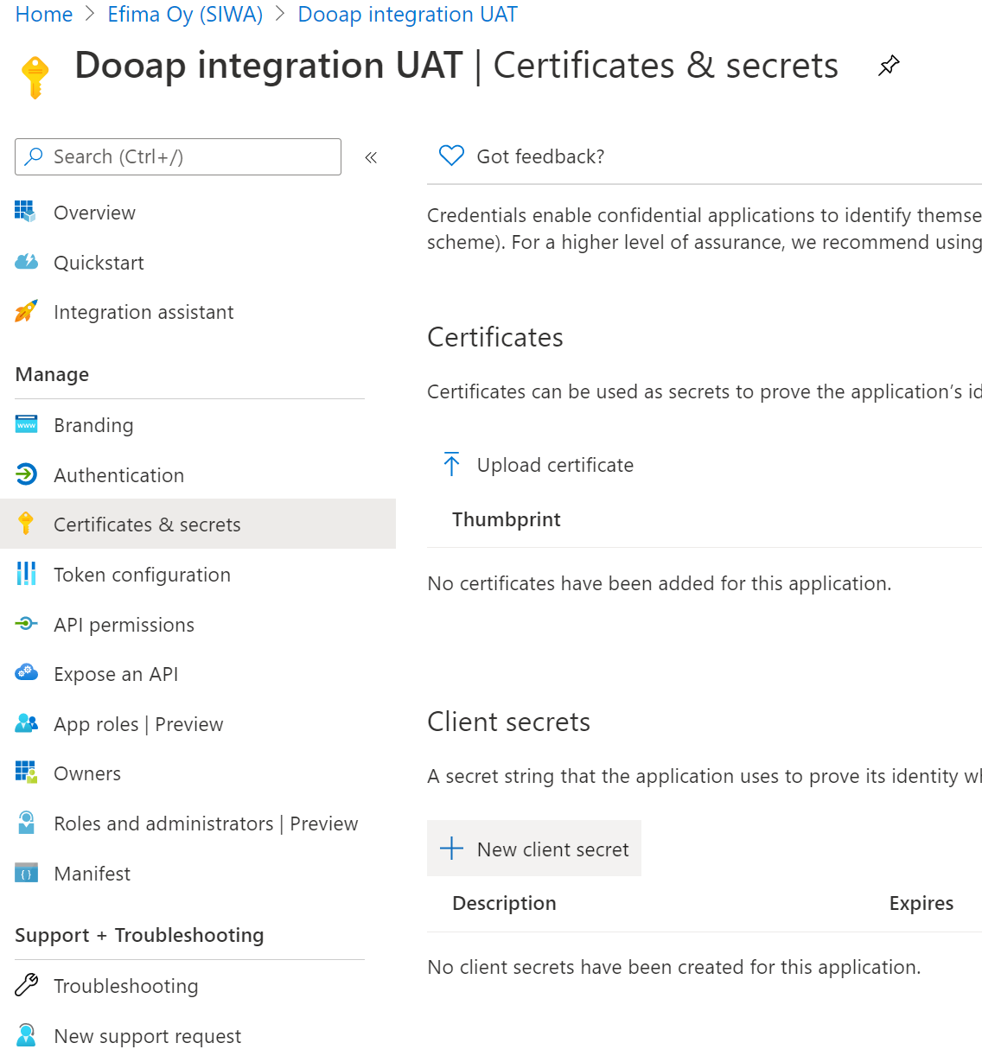Click the large key icon in page header
Image resolution: width=982 pixels, height=1062 pixels.
pos(35,78)
